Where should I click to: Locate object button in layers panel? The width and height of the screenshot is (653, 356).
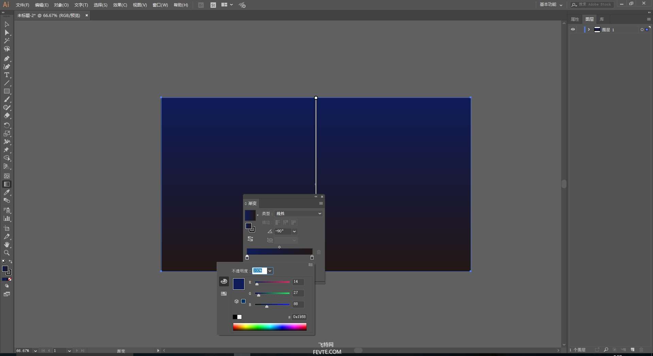(x=606, y=350)
